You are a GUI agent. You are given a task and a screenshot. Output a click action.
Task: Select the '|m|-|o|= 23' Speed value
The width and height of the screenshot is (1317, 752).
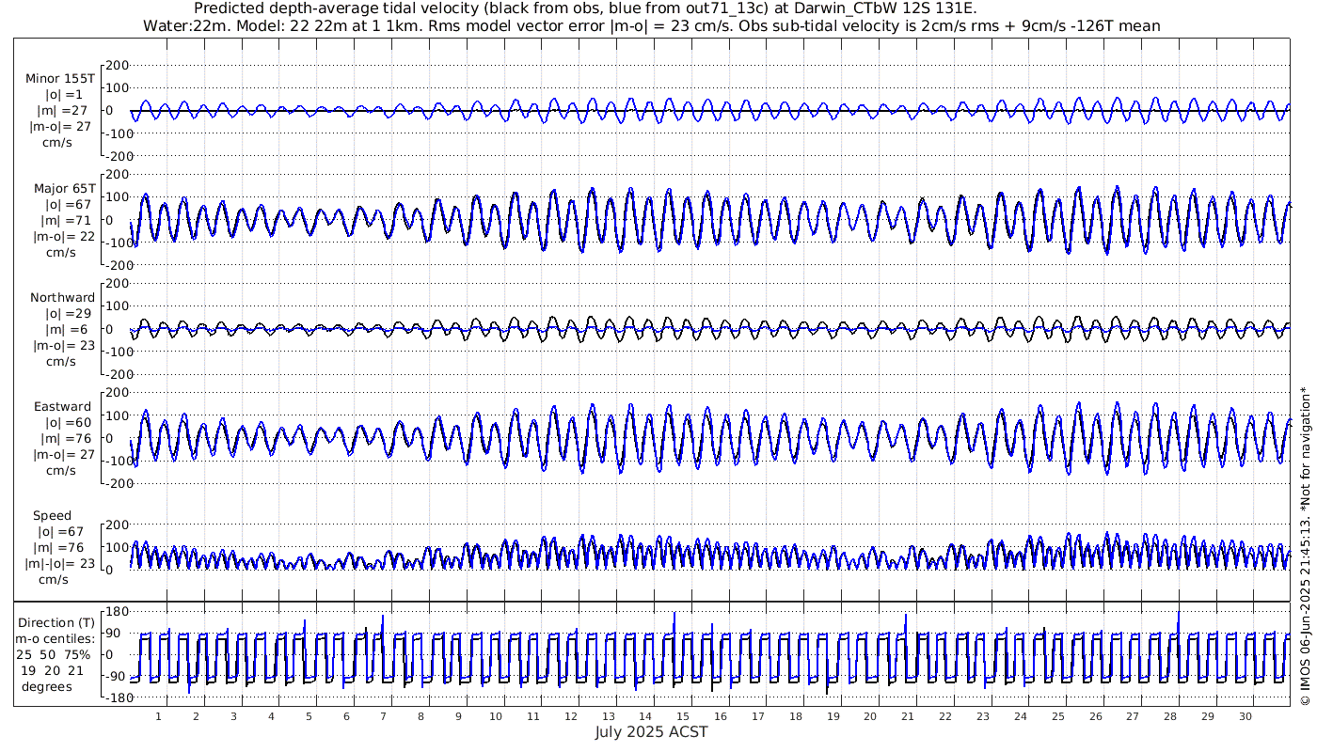coord(60,564)
